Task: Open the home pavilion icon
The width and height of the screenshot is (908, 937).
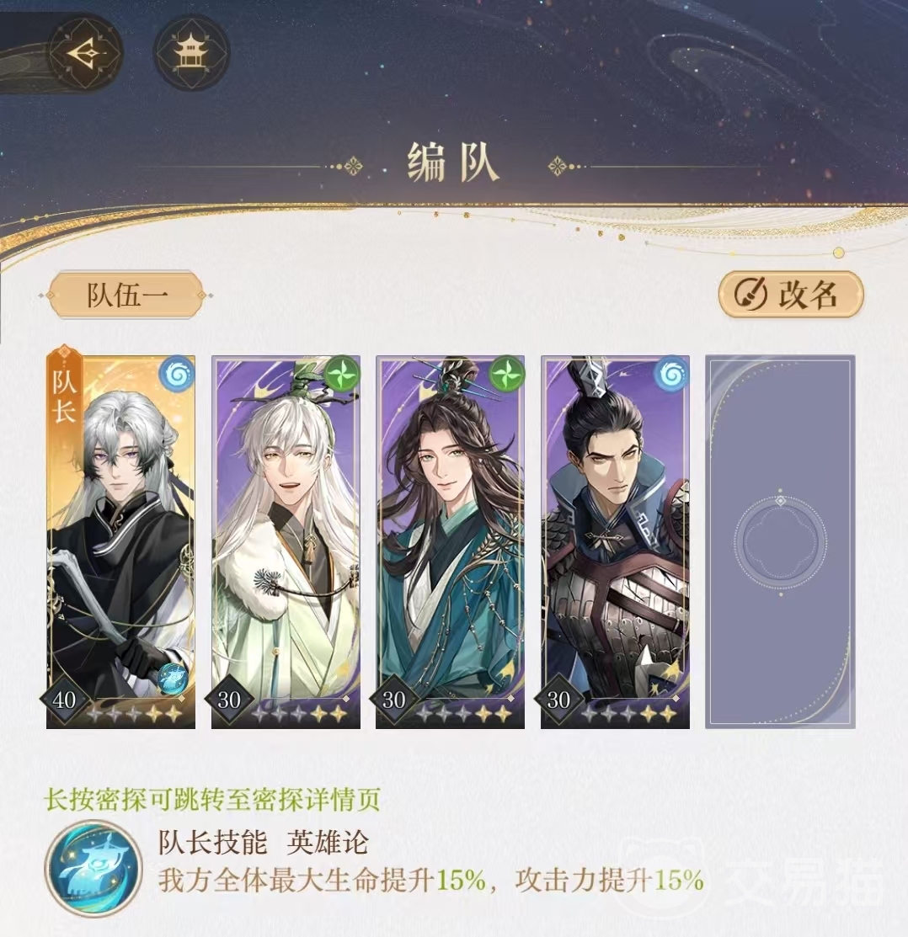Action: coord(191,53)
